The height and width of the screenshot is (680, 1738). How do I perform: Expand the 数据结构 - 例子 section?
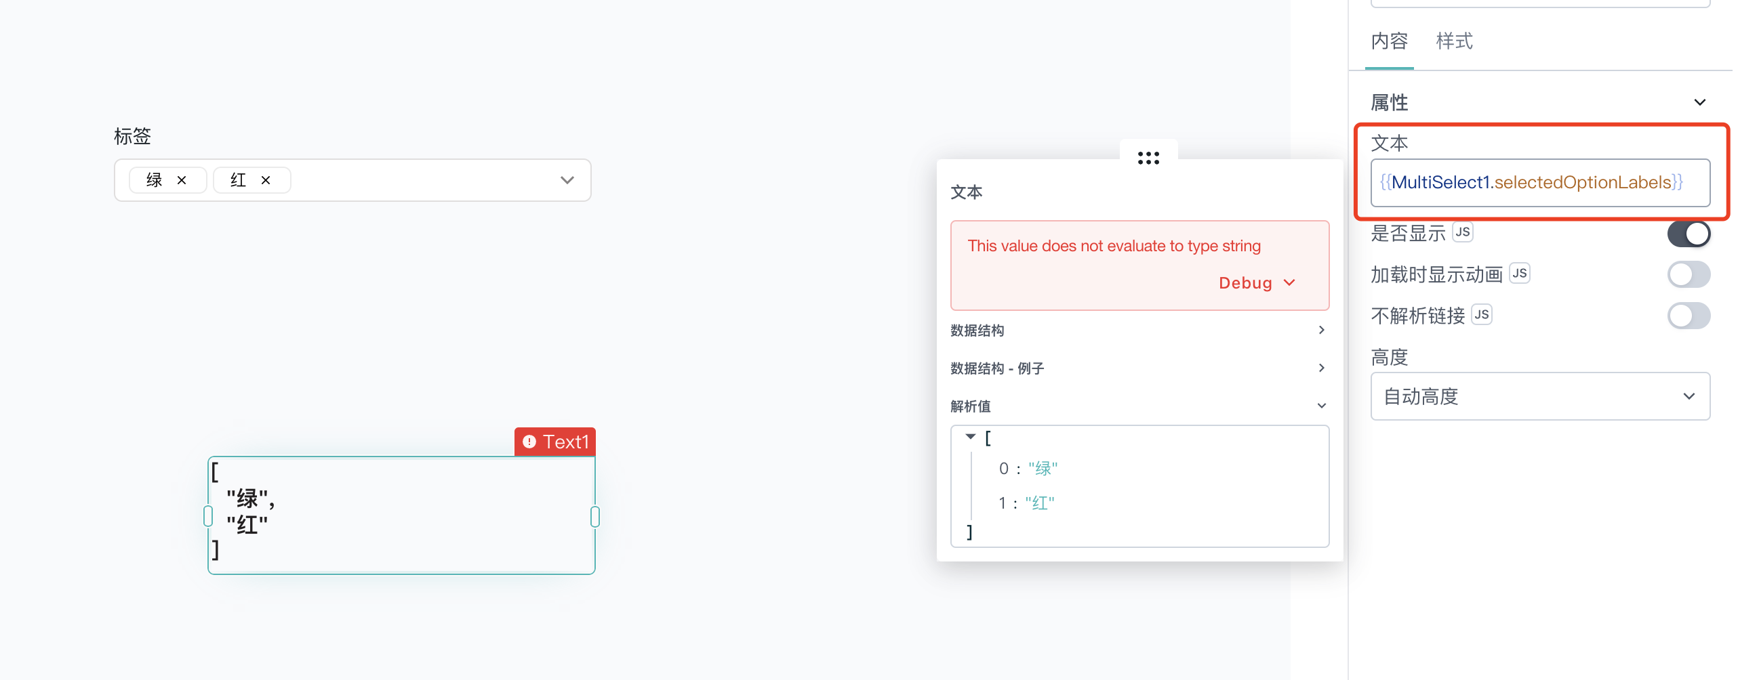(1139, 368)
